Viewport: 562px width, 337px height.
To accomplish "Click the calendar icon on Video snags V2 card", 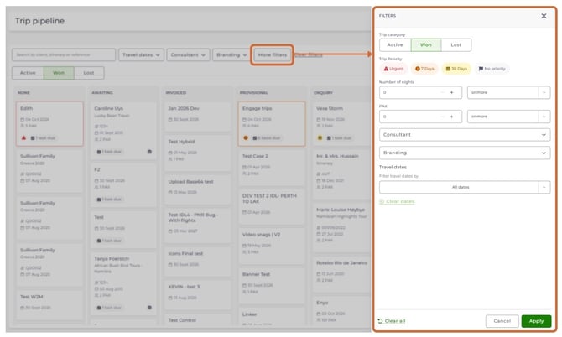I will click(x=244, y=246).
